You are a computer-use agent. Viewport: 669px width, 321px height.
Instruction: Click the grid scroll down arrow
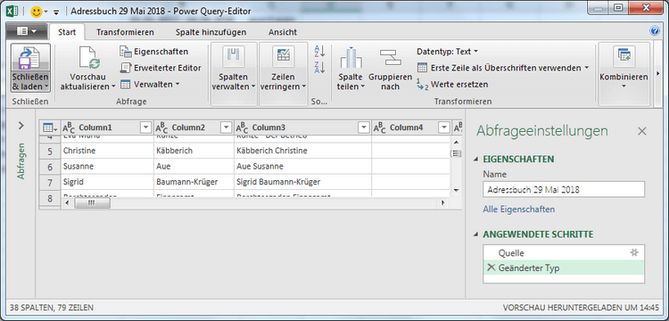(456, 190)
